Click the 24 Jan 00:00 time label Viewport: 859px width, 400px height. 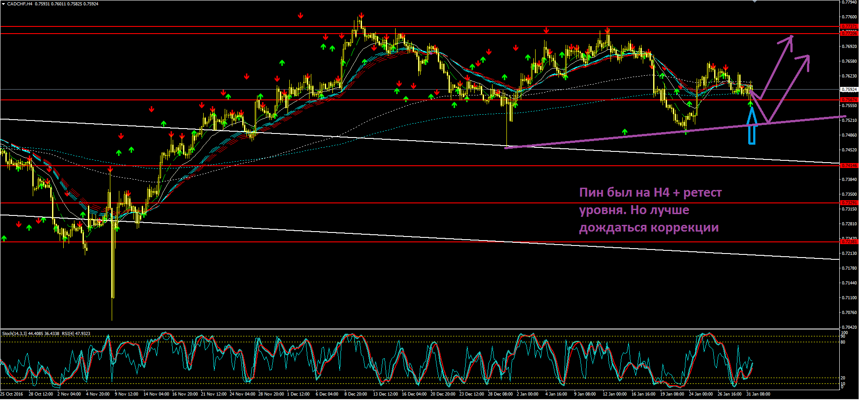pyautogui.click(x=701, y=394)
